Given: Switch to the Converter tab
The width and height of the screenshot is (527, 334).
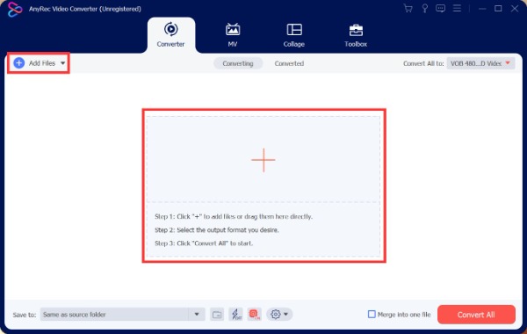Looking at the screenshot, I should tap(170, 35).
